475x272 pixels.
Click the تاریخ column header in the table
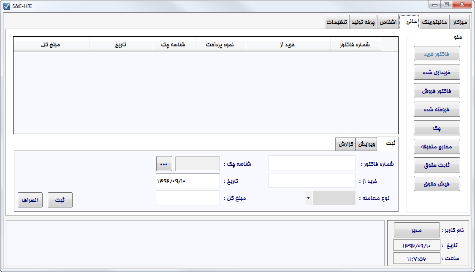[121, 44]
